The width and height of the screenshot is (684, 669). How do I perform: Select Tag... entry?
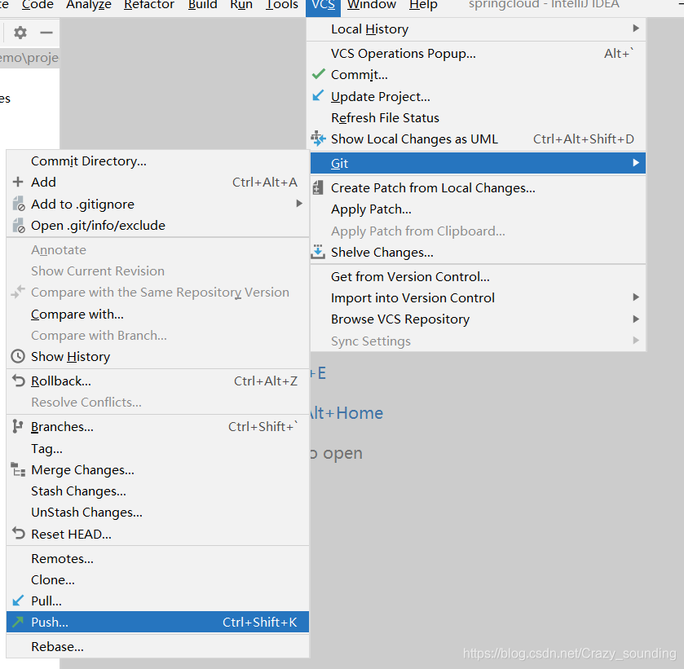point(157,448)
